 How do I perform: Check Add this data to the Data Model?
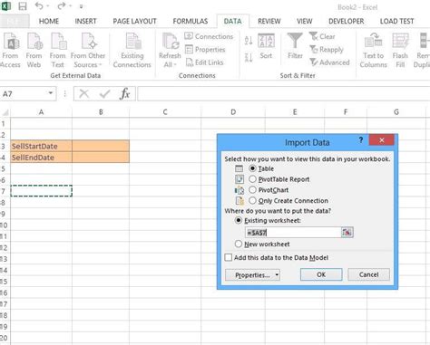(229, 257)
